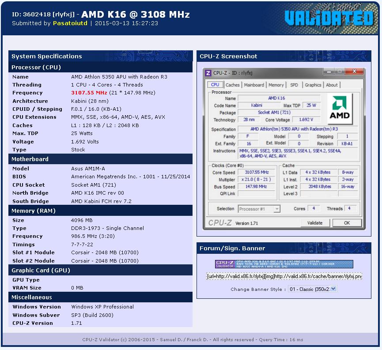Click the Architecture value Kabini (28 nm)
Viewport: 382px width, 350px height.
(x=90, y=101)
